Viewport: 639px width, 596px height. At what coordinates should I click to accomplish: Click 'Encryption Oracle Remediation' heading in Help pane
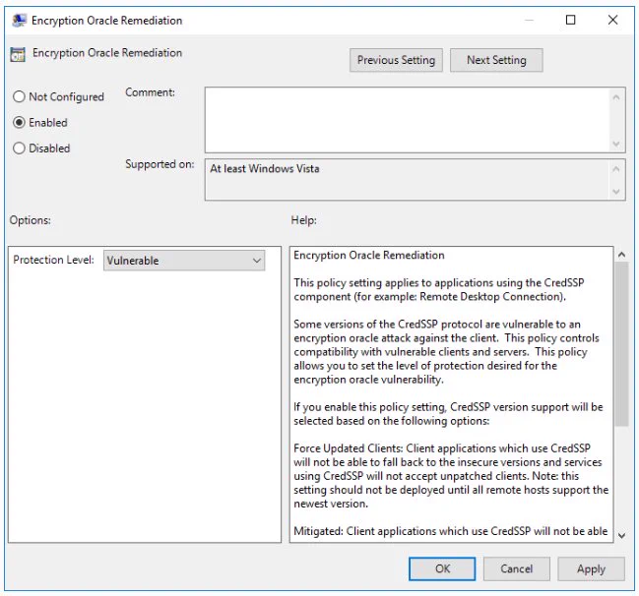(369, 255)
